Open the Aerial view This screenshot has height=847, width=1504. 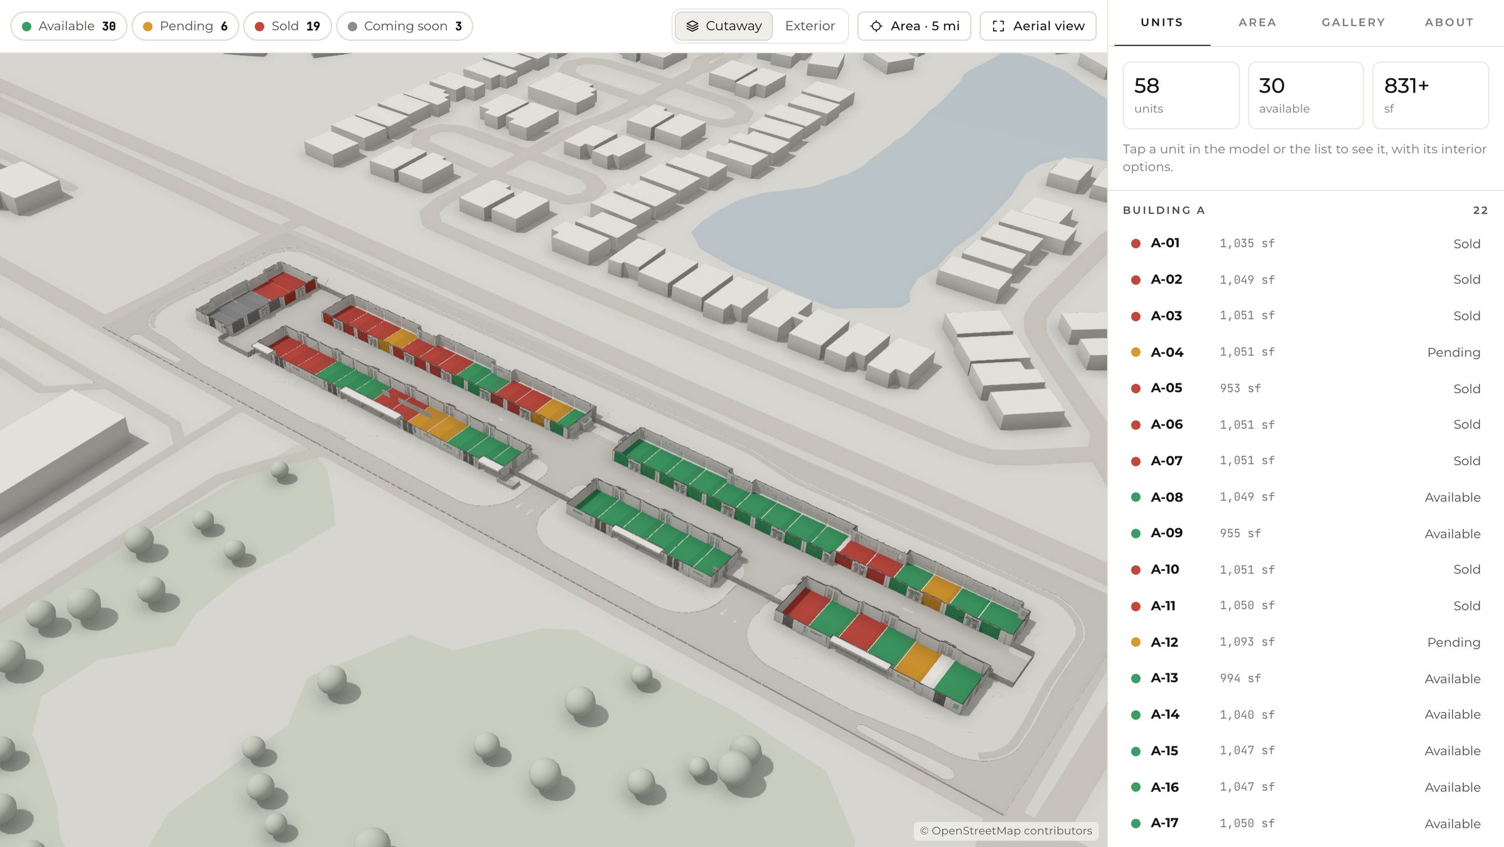point(1038,26)
